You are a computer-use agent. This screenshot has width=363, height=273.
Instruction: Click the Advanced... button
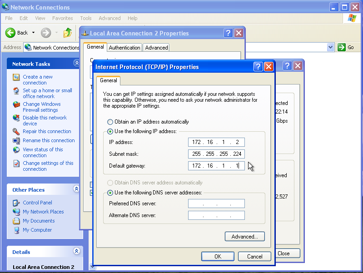(245, 236)
